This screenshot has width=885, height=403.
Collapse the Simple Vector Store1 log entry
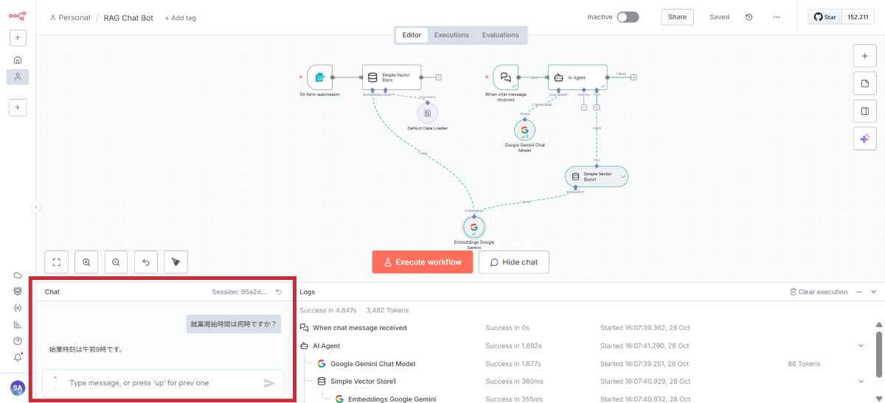[x=861, y=382]
